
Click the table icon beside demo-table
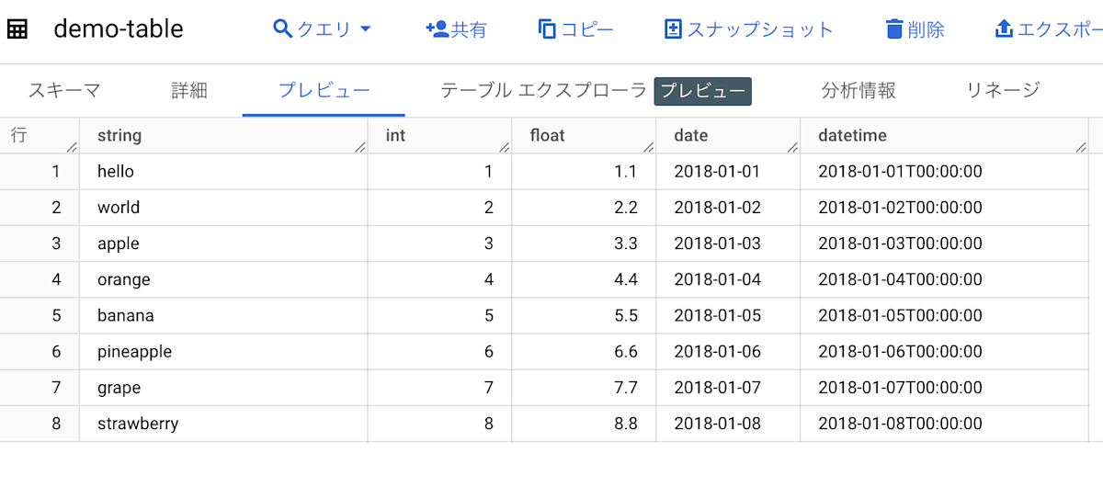click(17, 29)
